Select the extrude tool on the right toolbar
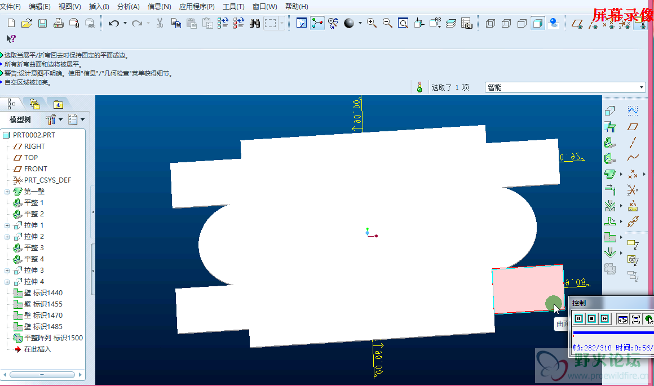The height and width of the screenshot is (386, 654). pyautogui.click(x=610, y=111)
